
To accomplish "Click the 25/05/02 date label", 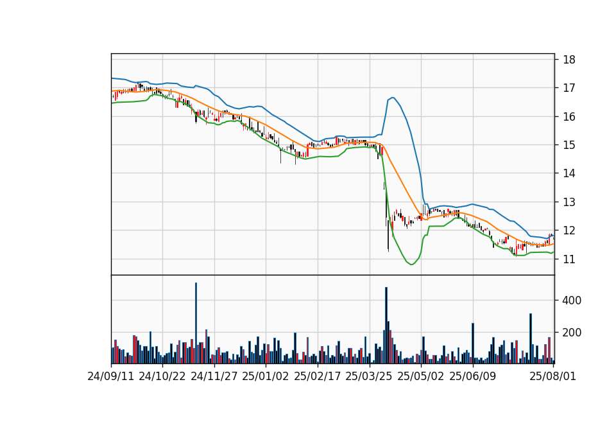I will click(421, 377).
